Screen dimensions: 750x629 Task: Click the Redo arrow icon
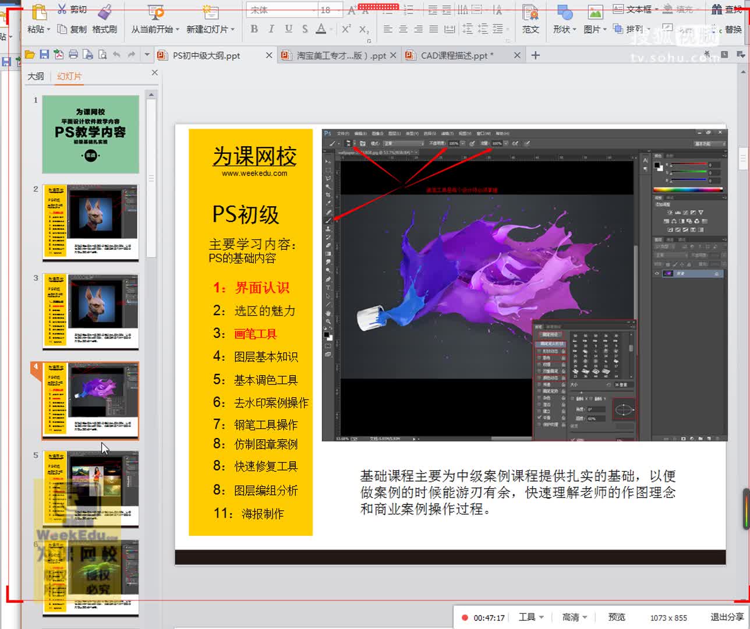tap(132, 55)
